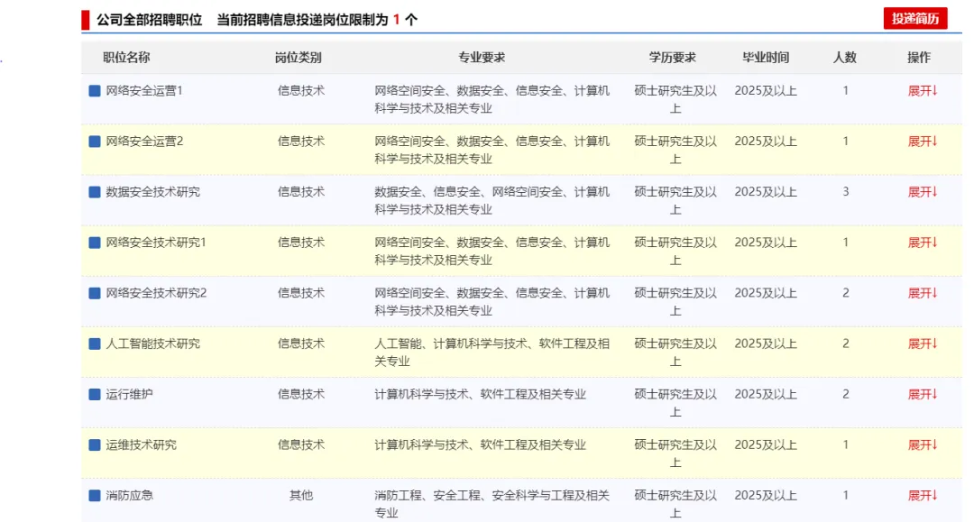Screen dimensions: 974x522
Task: Select the job title 网络安全技术研究2
Action: (x=156, y=293)
